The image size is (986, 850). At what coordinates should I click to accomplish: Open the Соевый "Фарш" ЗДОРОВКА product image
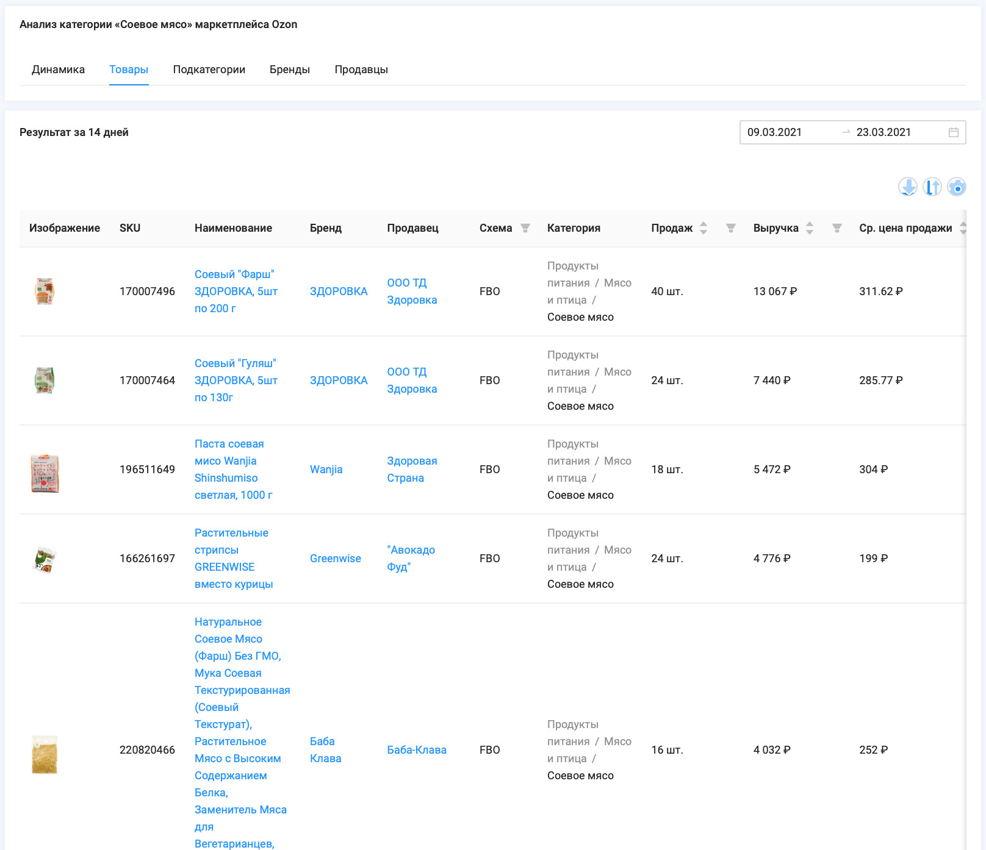pyautogui.click(x=45, y=291)
